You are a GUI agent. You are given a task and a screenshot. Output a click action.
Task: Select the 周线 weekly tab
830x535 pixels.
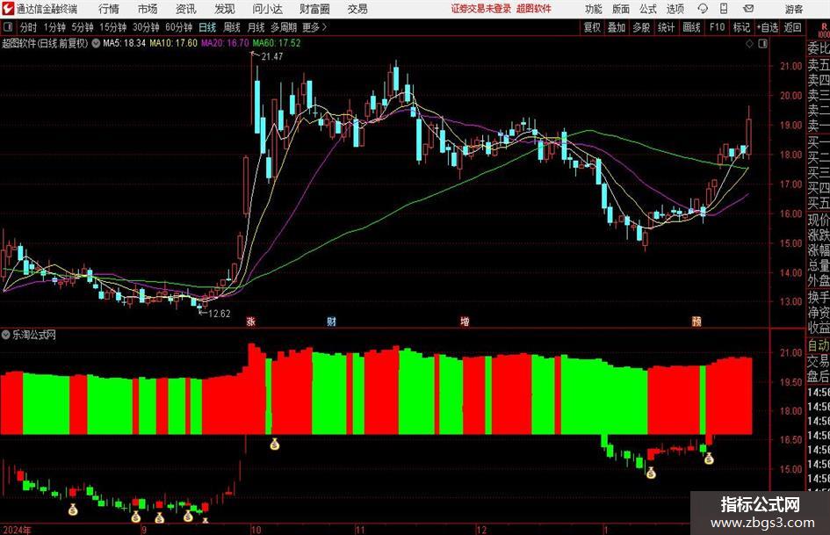[232, 27]
